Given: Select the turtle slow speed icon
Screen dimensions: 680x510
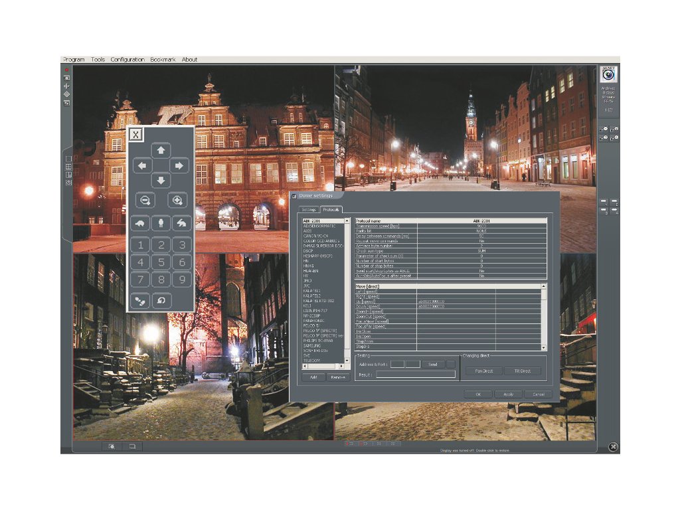Looking at the screenshot, I should coord(140,223).
